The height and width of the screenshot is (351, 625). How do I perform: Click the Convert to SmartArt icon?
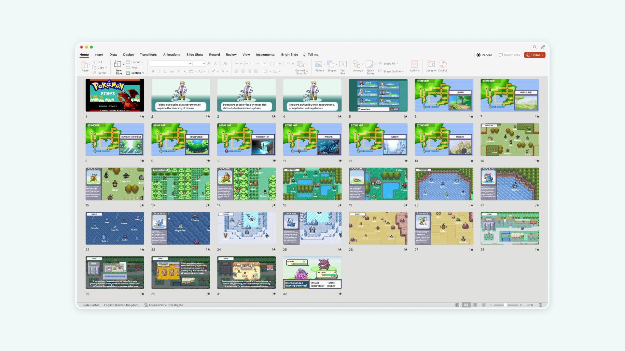point(300,64)
